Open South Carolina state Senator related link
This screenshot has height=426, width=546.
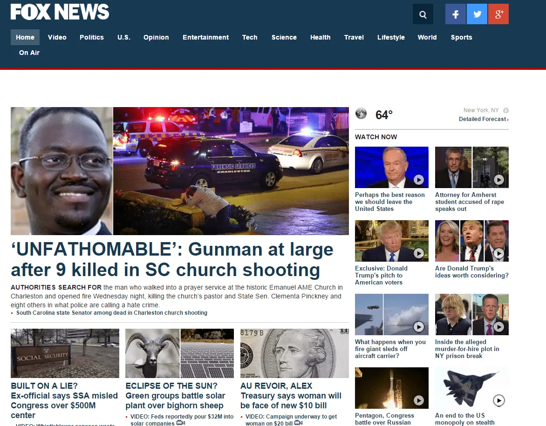click(x=112, y=313)
